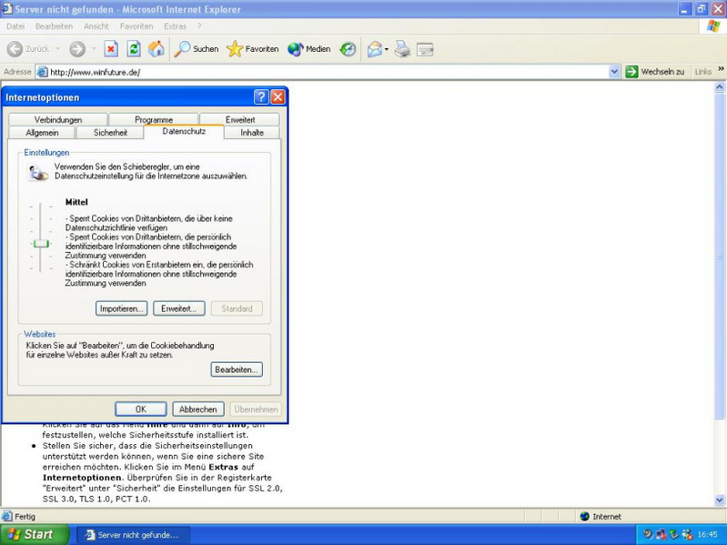Viewport: 727px width, 545px height.
Task: Click the dialog help question mark button
Action: coord(261,96)
